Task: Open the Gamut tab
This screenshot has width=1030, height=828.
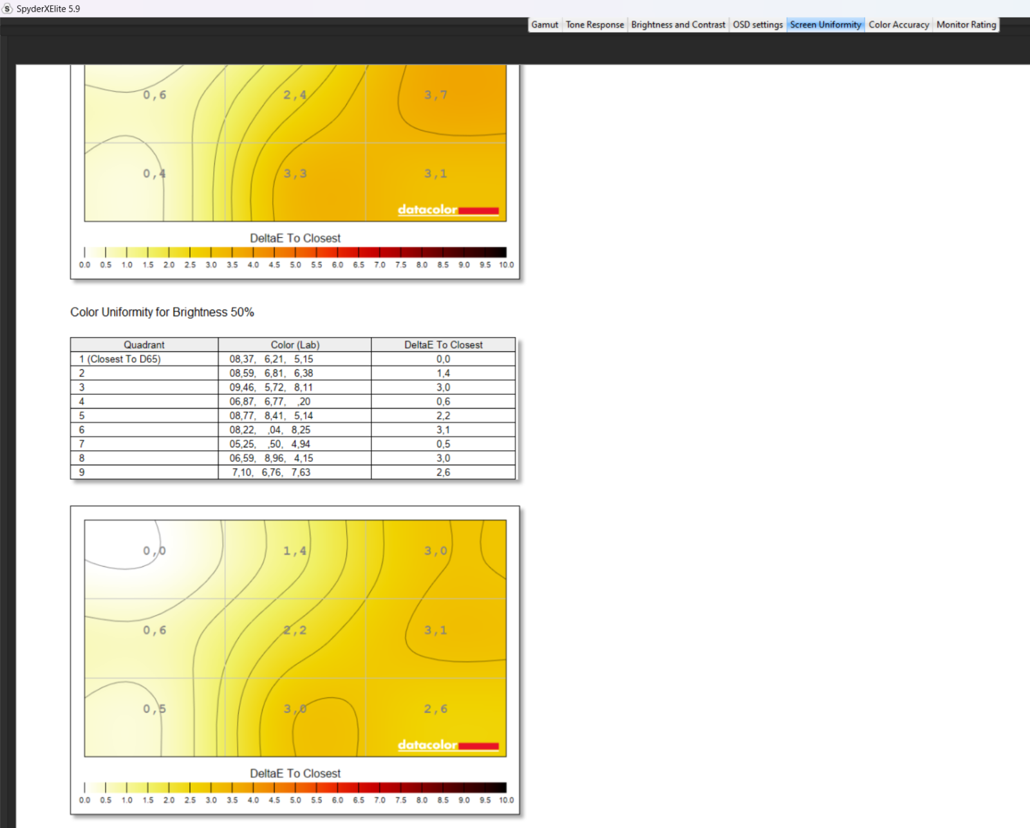Action: [x=545, y=24]
